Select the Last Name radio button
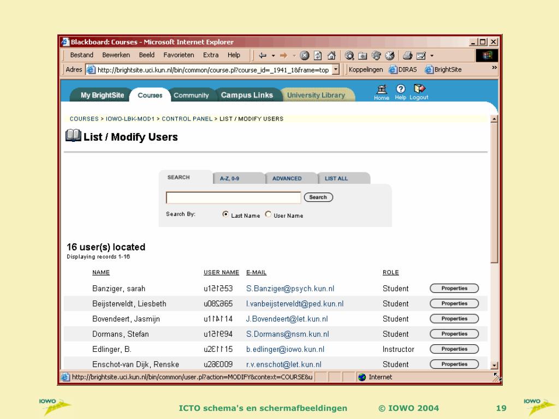 click(225, 214)
